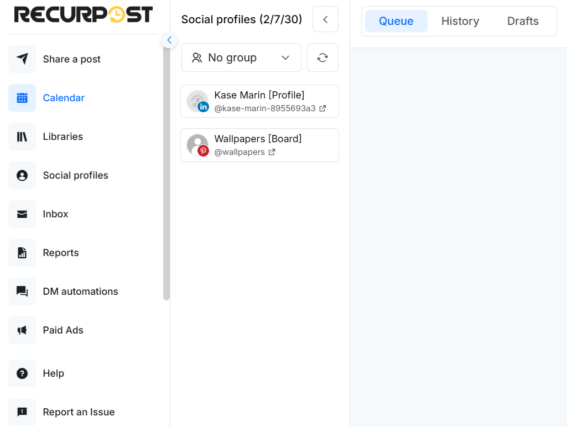Visit the Wallpapers board external link
The image size is (567, 427).
tap(271, 152)
